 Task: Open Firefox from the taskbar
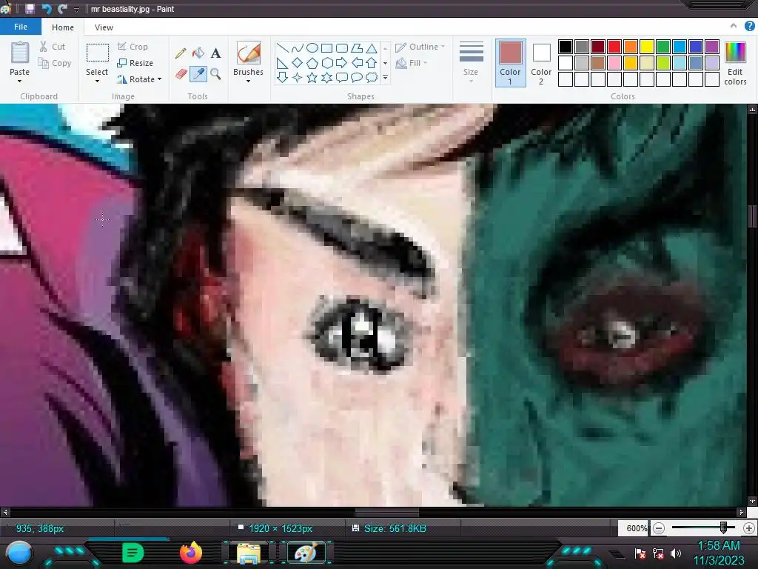pyautogui.click(x=190, y=553)
